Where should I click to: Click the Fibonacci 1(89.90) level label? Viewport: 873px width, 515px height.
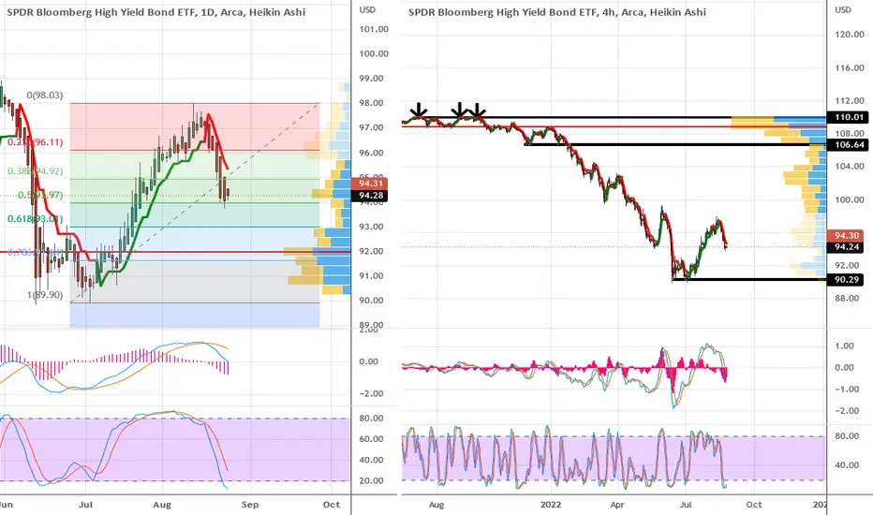(x=45, y=295)
